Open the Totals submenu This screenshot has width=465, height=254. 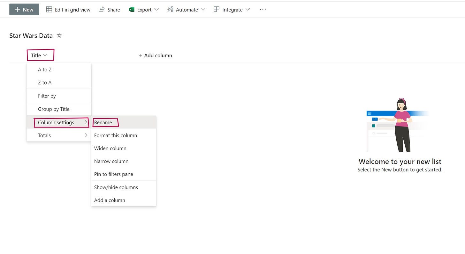click(x=59, y=135)
